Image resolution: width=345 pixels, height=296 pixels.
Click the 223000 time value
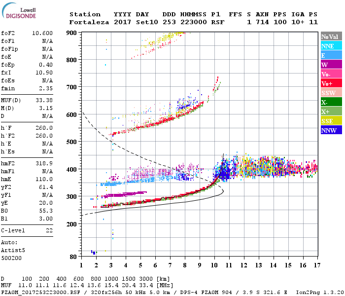pyautogui.click(x=194, y=22)
